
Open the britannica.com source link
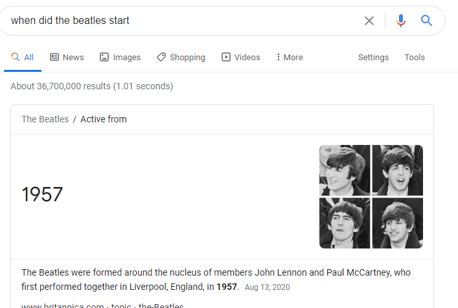(102, 305)
